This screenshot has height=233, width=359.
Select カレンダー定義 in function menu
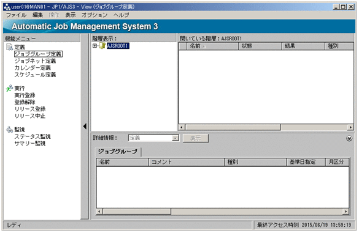[x=33, y=68]
